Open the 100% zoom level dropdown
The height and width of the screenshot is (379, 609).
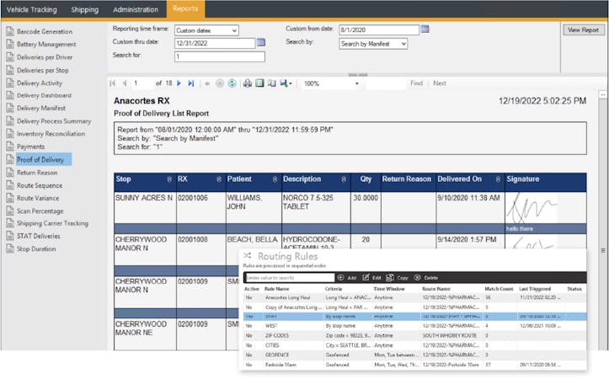(x=357, y=83)
